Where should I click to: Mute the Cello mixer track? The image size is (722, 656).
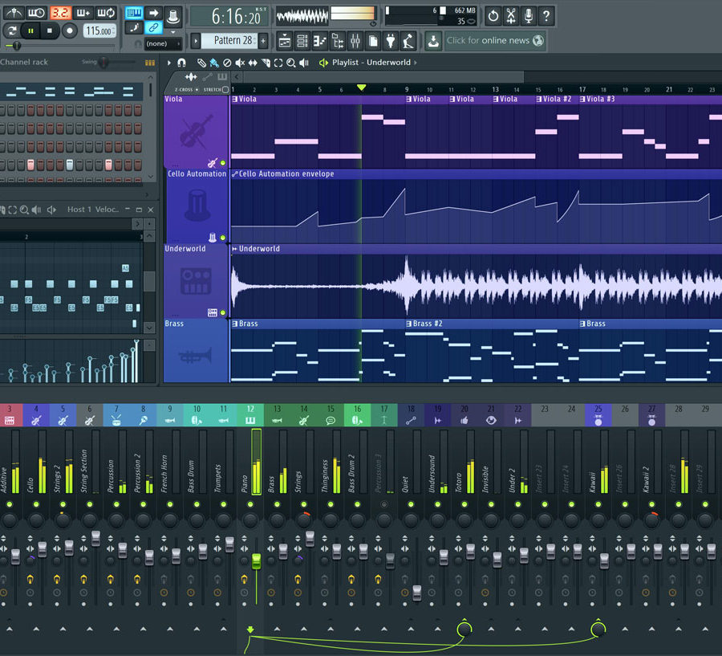36,504
